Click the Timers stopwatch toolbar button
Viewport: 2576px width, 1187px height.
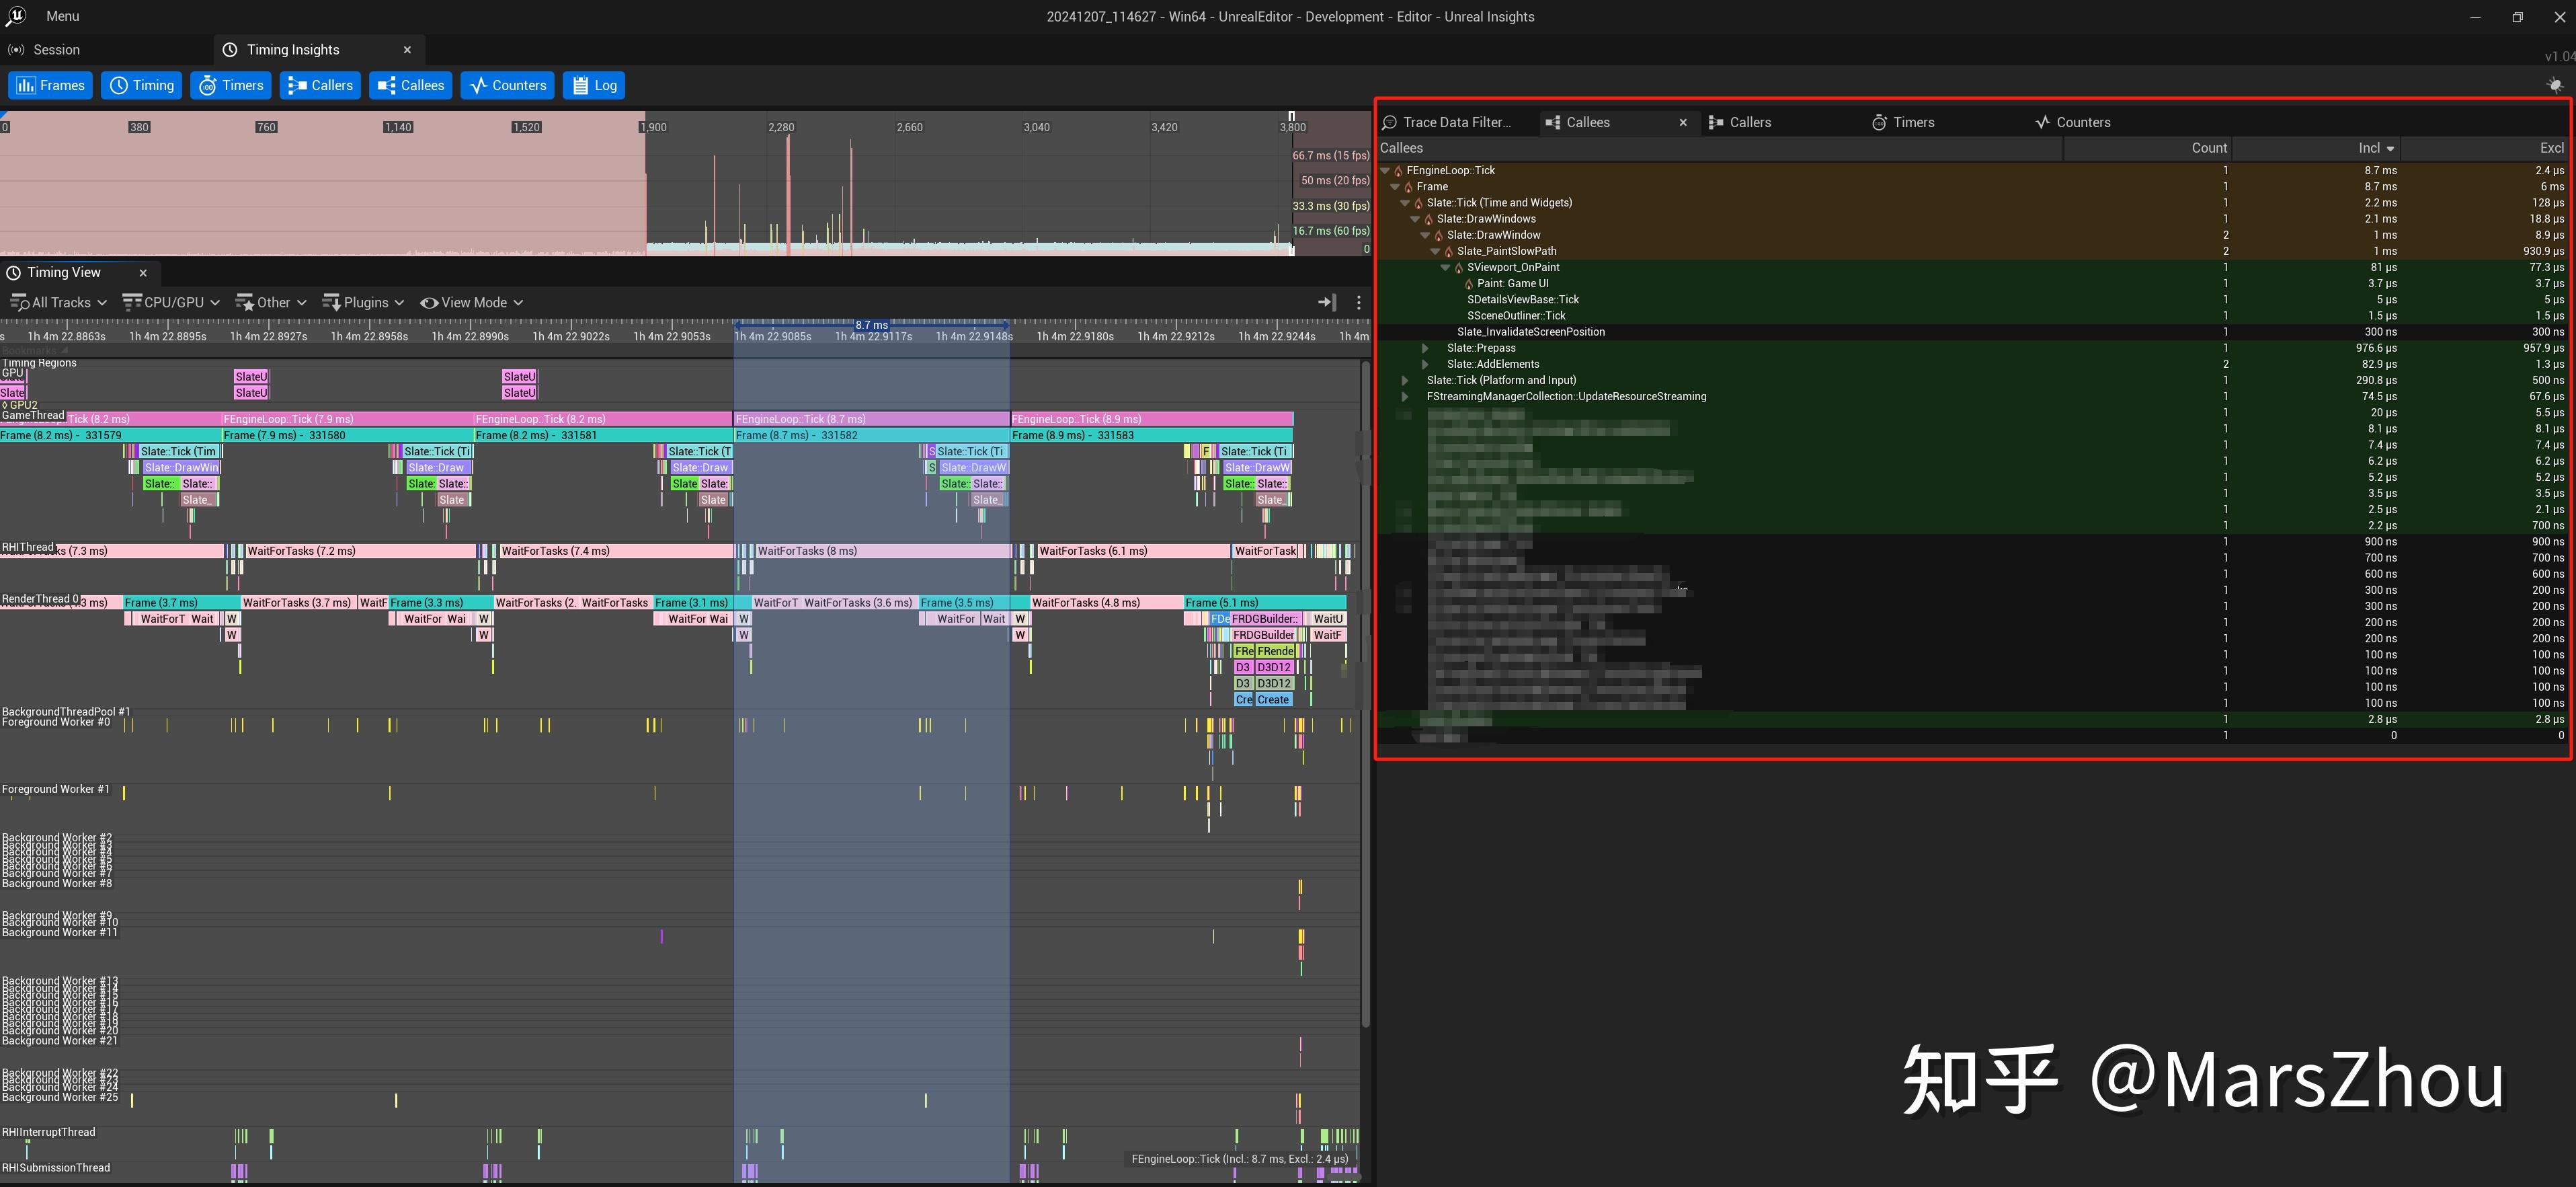coord(231,85)
